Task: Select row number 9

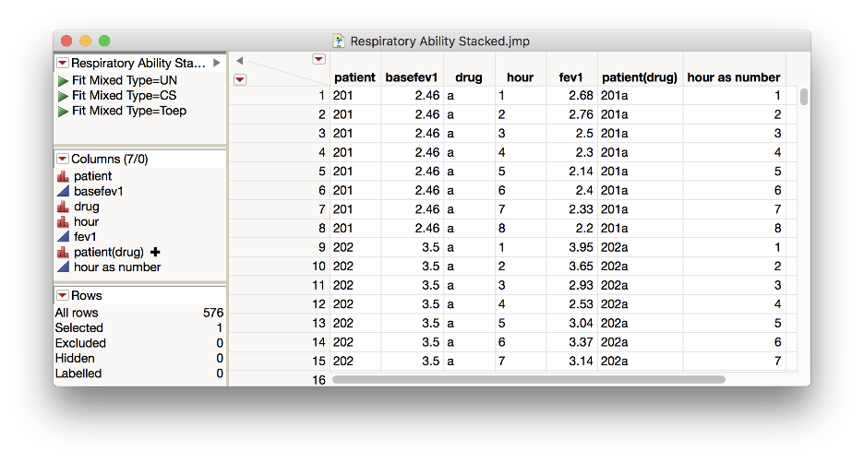Action: coord(322,248)
